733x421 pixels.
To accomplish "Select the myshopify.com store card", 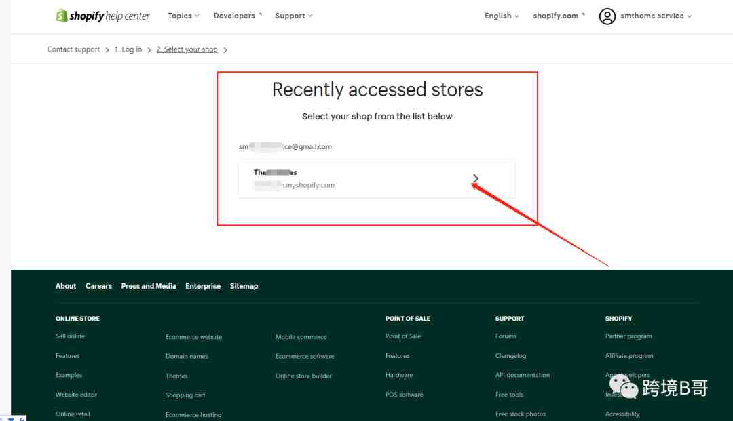I will coord(377,179).
